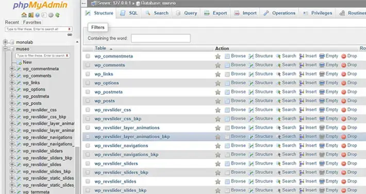Expand the monolab database tree node
The width and height of the screenshot is (366, 194).
5,42
